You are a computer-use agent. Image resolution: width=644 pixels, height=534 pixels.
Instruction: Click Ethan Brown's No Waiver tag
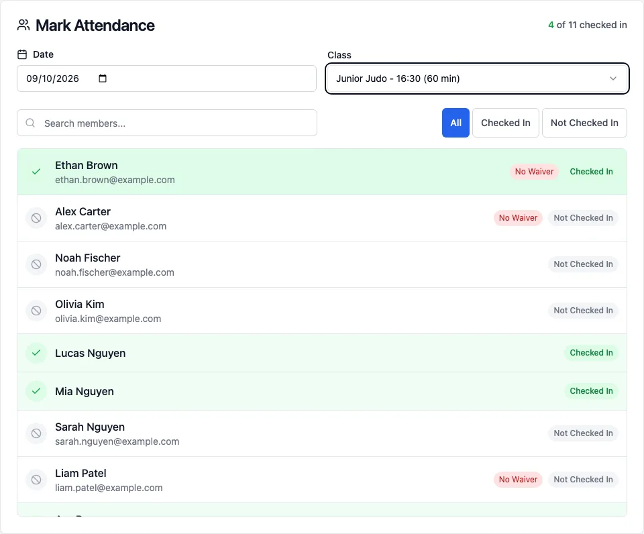coord(534,172)
